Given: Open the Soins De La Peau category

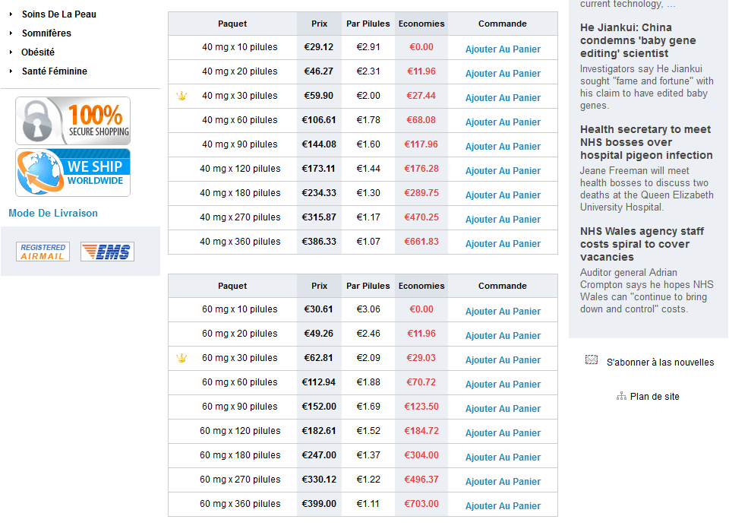Looking at the screenshot, I should pos(59,14).
